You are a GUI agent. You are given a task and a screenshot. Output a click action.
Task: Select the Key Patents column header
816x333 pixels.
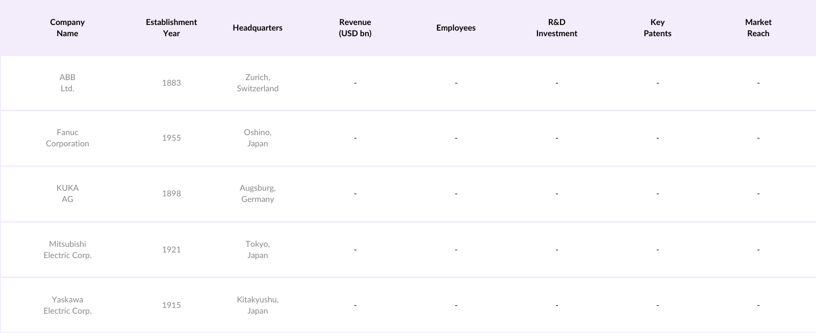click(x=657, y=28)
